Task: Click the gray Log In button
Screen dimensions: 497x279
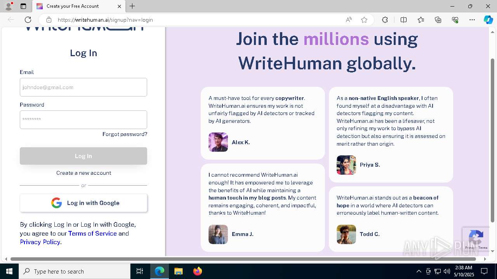Action: (x=83, y=156)
